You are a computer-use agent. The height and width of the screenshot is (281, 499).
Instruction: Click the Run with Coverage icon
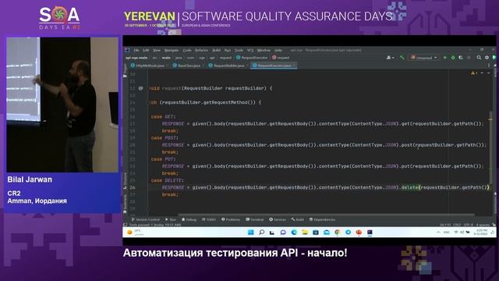tap(461, 58)
